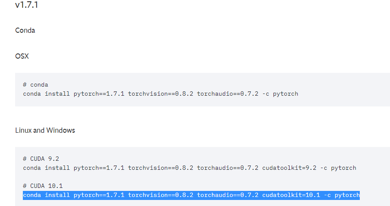This screenshot has height=206, width=390.
Task: Click pytorch==1.7.1 in the OSX command
Action: (x=99, y=94)
